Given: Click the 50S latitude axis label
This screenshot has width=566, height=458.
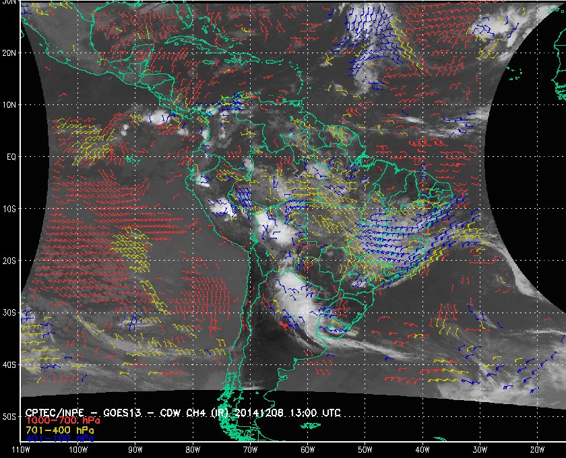Looking at the screenshot, I should pos(9,417).
